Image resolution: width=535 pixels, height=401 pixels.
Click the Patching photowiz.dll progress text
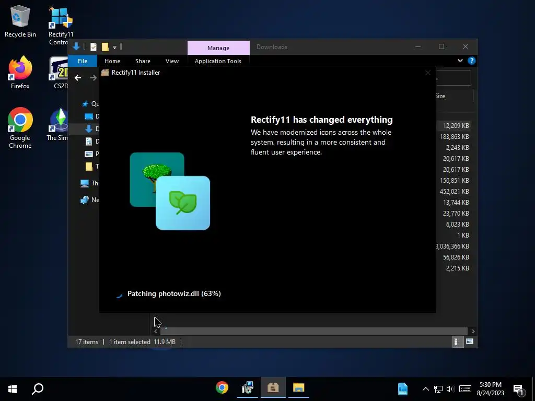[174, 293]
